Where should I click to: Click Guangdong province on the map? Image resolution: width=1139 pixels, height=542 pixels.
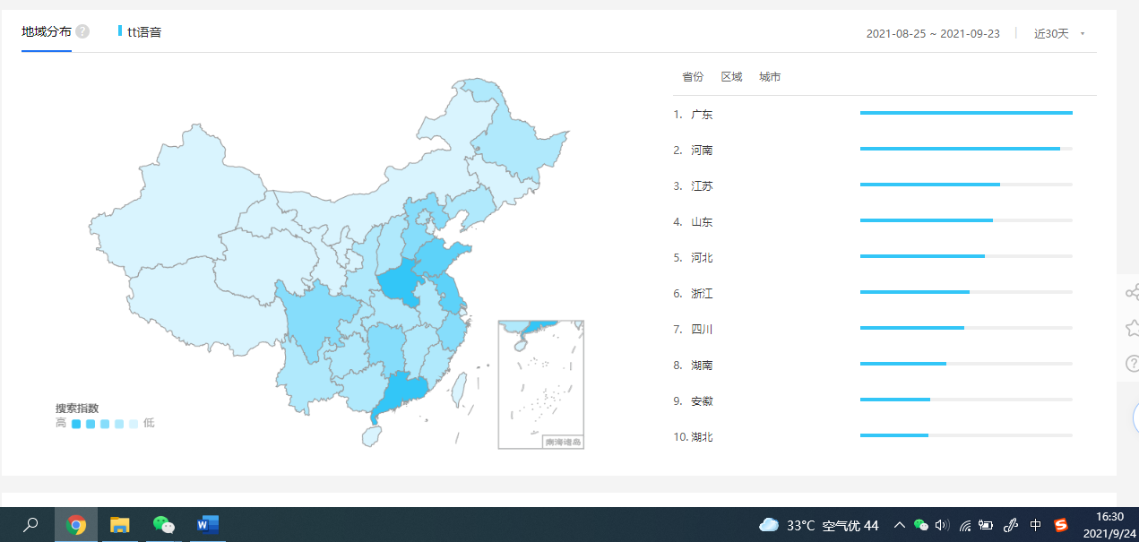pyautogui.click(x=401, y=392)
